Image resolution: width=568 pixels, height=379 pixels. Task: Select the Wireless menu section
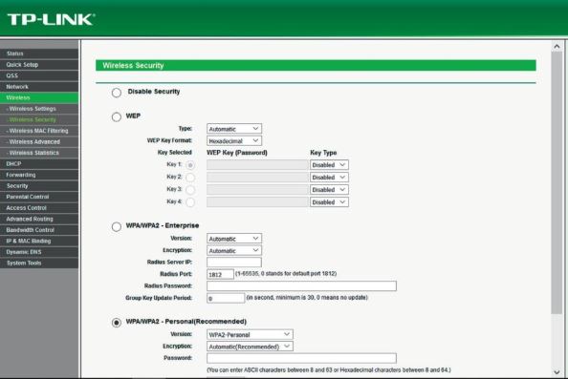coord(39,97)
